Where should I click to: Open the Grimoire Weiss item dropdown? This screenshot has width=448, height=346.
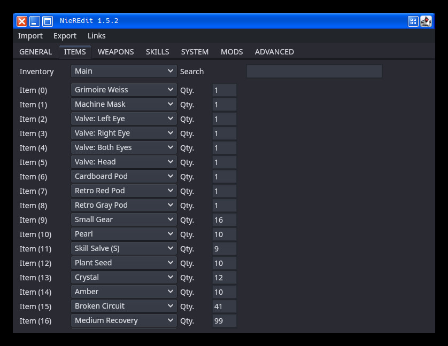point(123,89)
